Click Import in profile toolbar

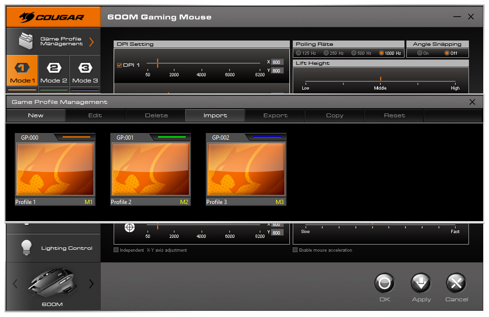(215, 115)
